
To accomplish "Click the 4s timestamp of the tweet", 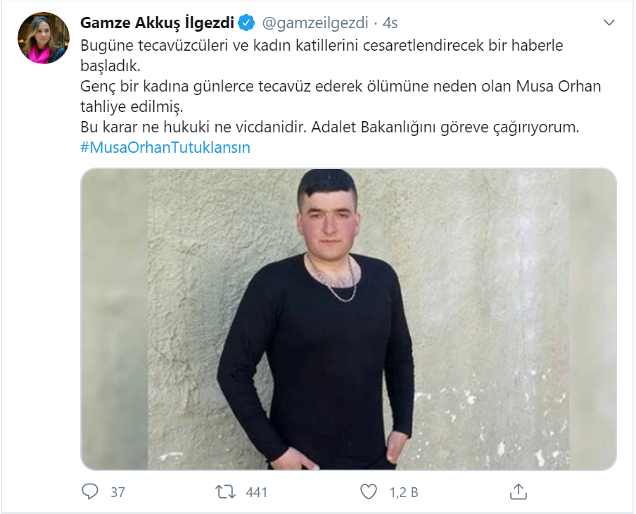I will (x=390, y=23).
